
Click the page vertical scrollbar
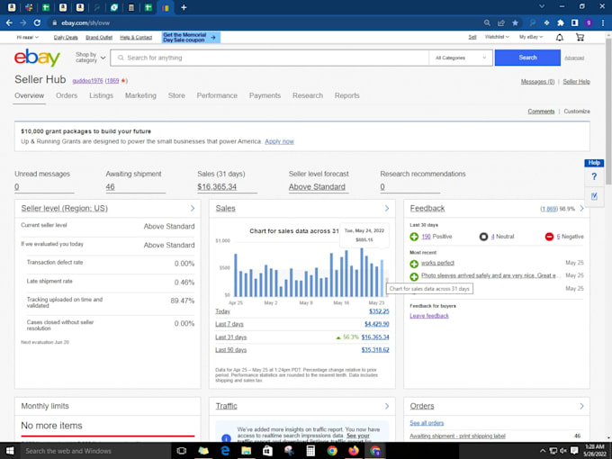coord(608,112)
